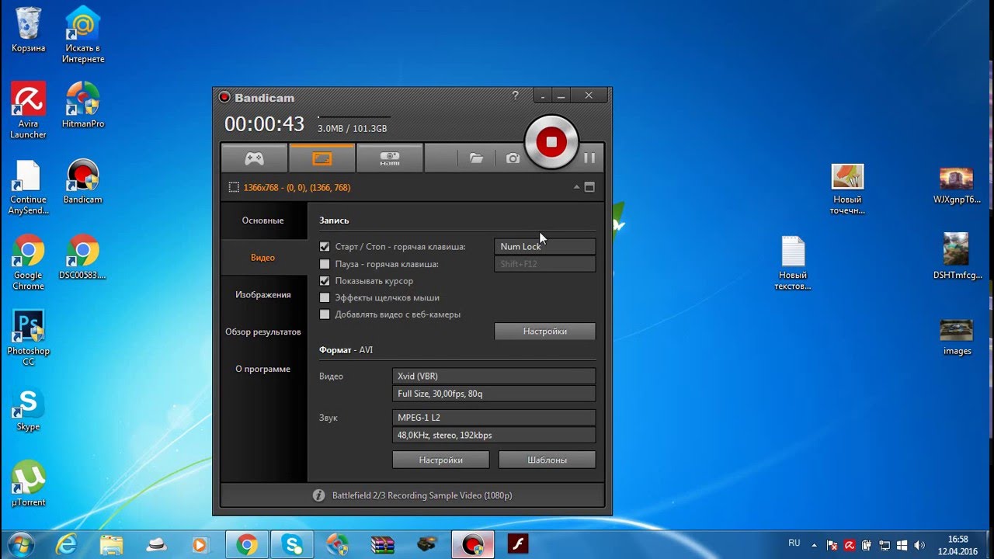Stop recording with the big red button
The width and height of the screenshot is (994, 559).
click(551, 141)
